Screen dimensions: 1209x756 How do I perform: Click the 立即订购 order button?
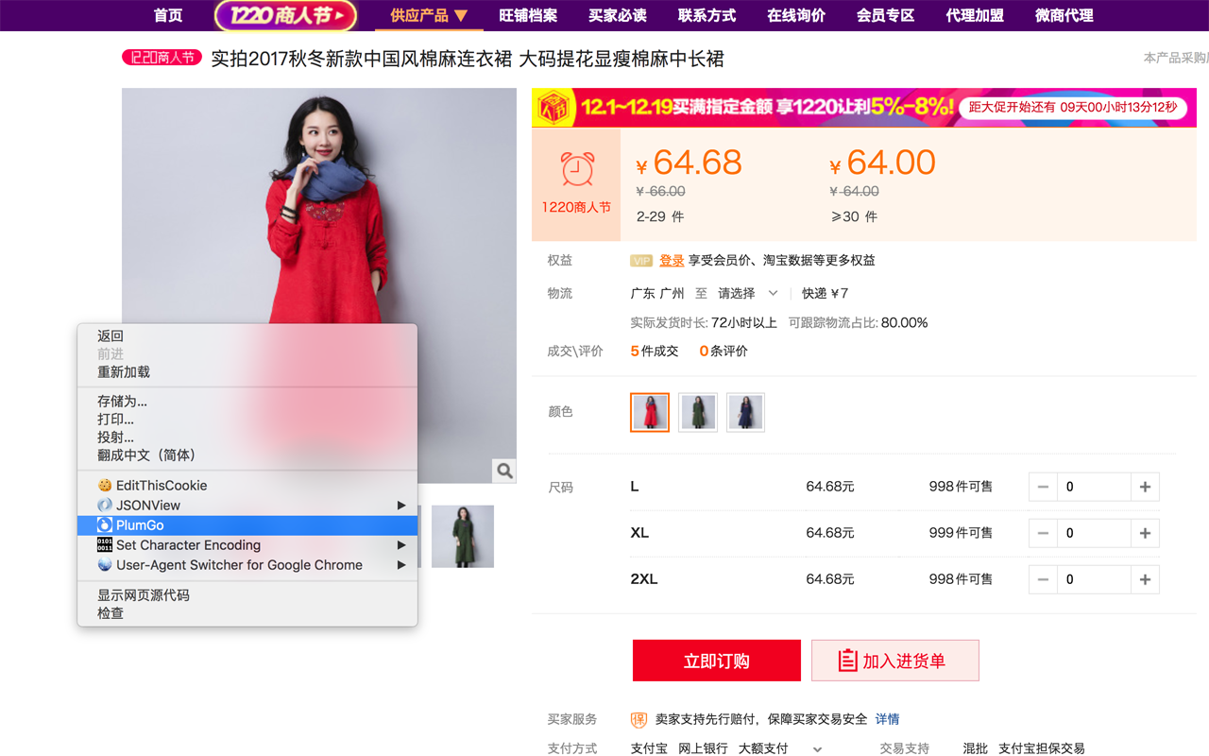click(x=716, y=660)
